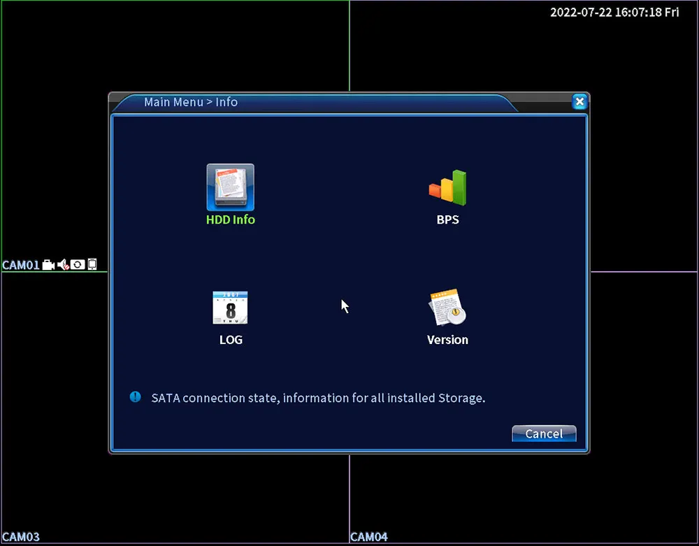
Task: Select the green HDD Info label
Action: pyautogui.click(x=231, y=220)
